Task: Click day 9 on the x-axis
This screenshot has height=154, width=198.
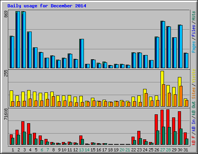Action: [59, 150]
